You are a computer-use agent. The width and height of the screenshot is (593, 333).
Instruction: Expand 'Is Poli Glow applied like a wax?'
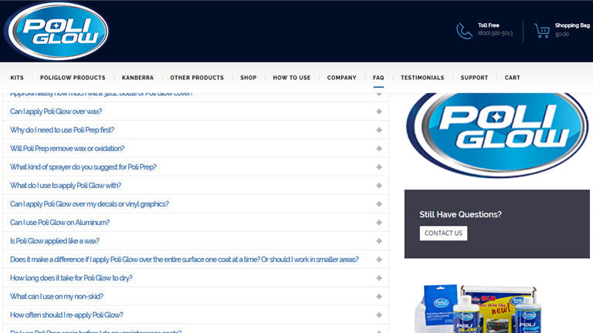point(196,240)
